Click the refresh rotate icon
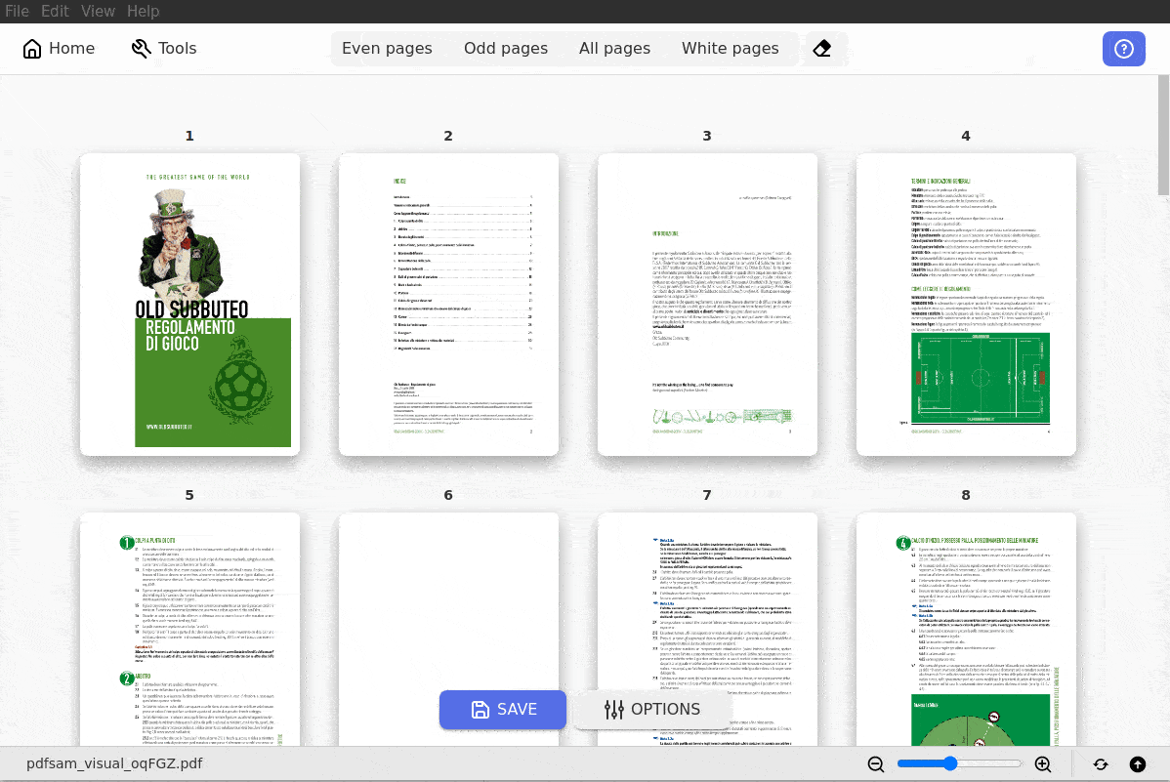The image size is (1170, 782). 1101,764
